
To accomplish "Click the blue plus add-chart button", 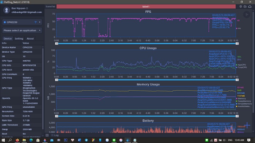I will [247, 125].
